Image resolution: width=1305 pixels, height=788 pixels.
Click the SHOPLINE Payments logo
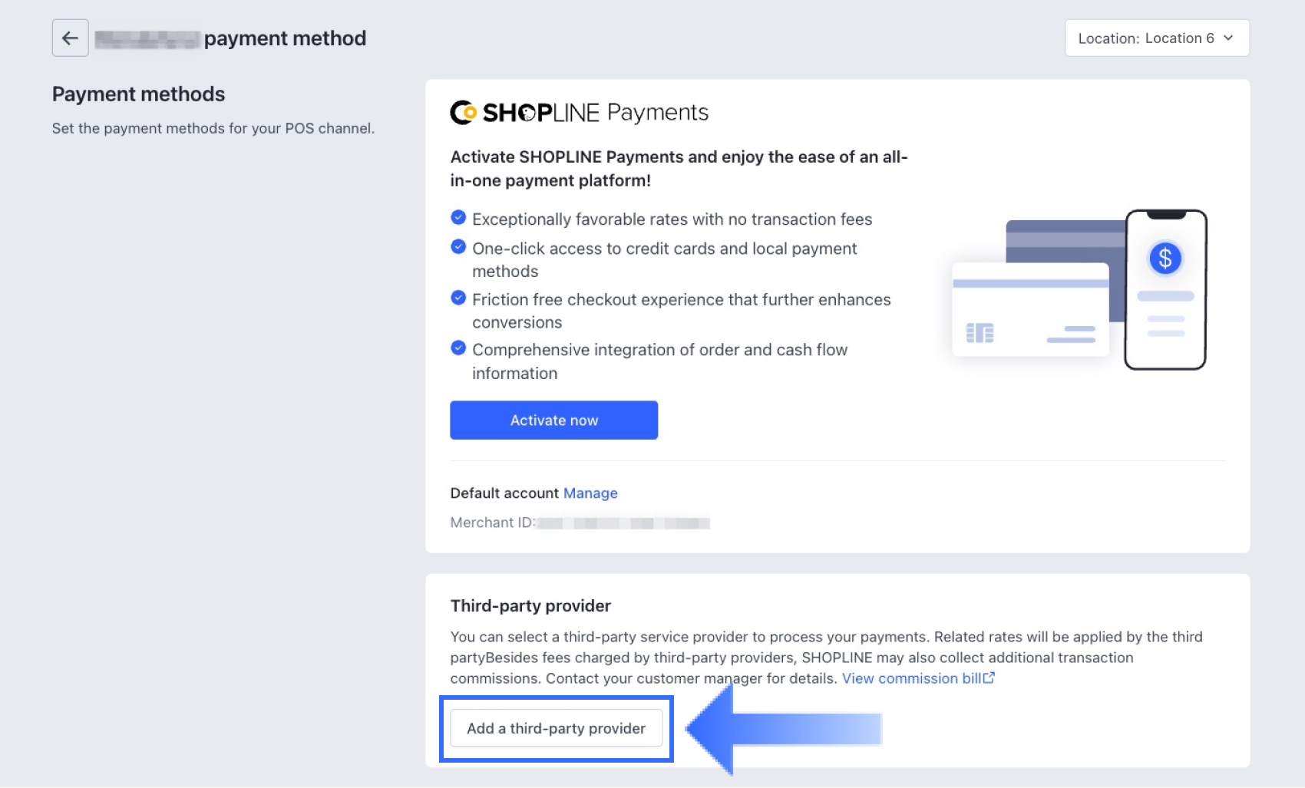click(579, 113)
